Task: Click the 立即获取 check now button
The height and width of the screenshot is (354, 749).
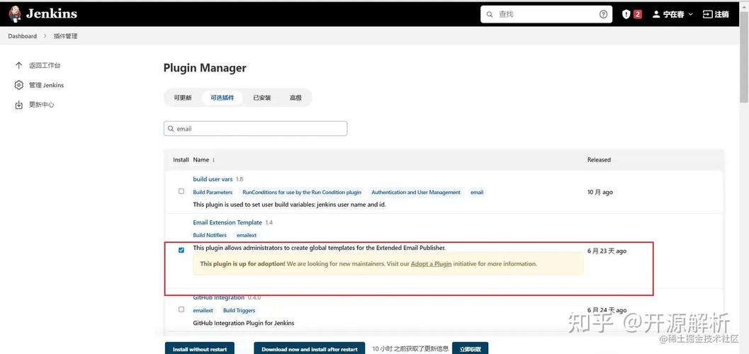Action: point(470,349)
